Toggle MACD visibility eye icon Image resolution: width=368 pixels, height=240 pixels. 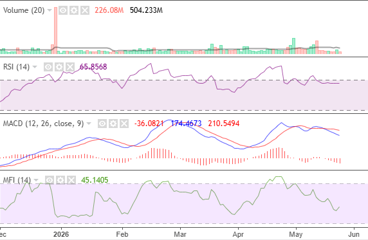point(102,124)
